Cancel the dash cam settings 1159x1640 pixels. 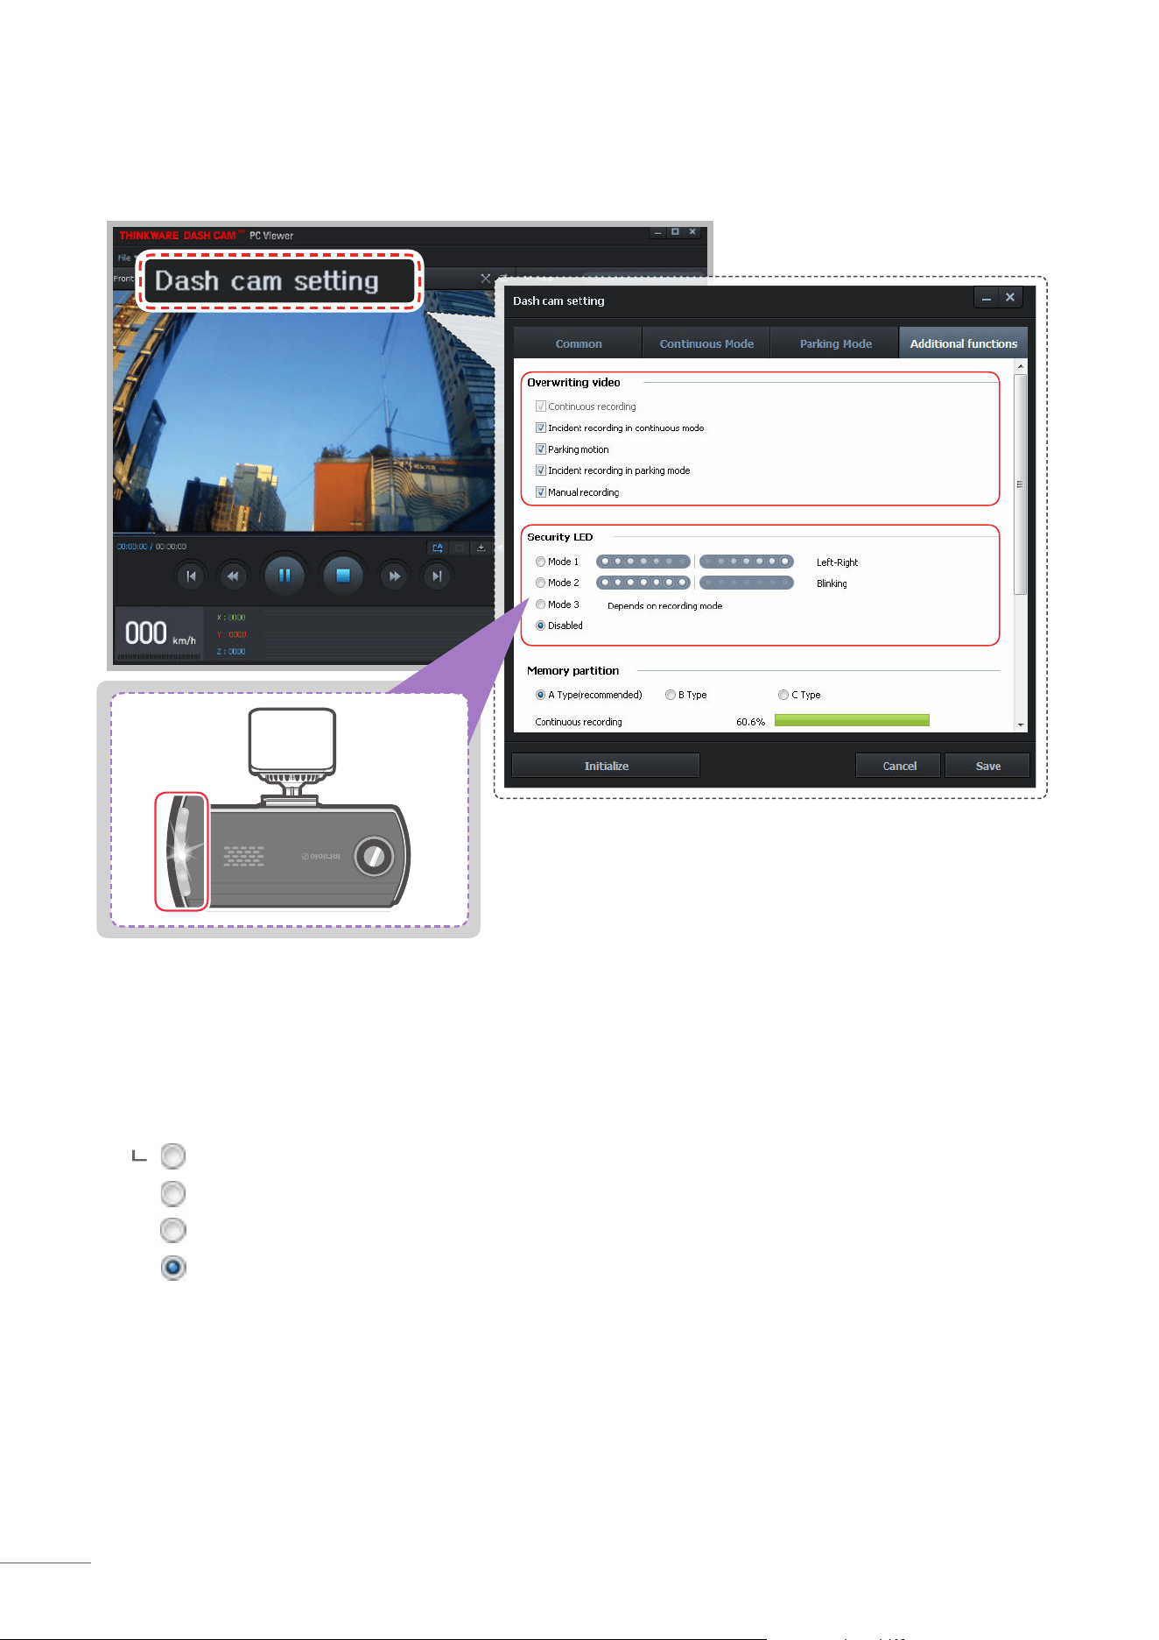pyautogui.click(x=898, y=766)
